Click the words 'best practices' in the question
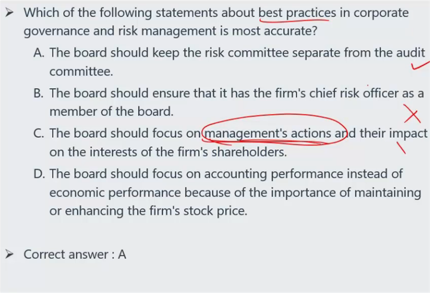 297,13
